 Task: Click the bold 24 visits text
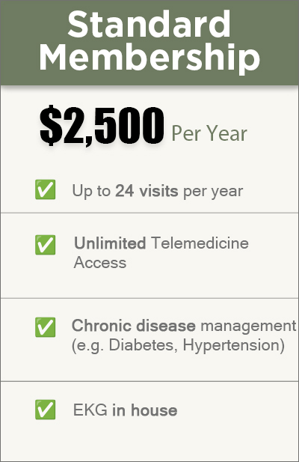click(147, 191)
